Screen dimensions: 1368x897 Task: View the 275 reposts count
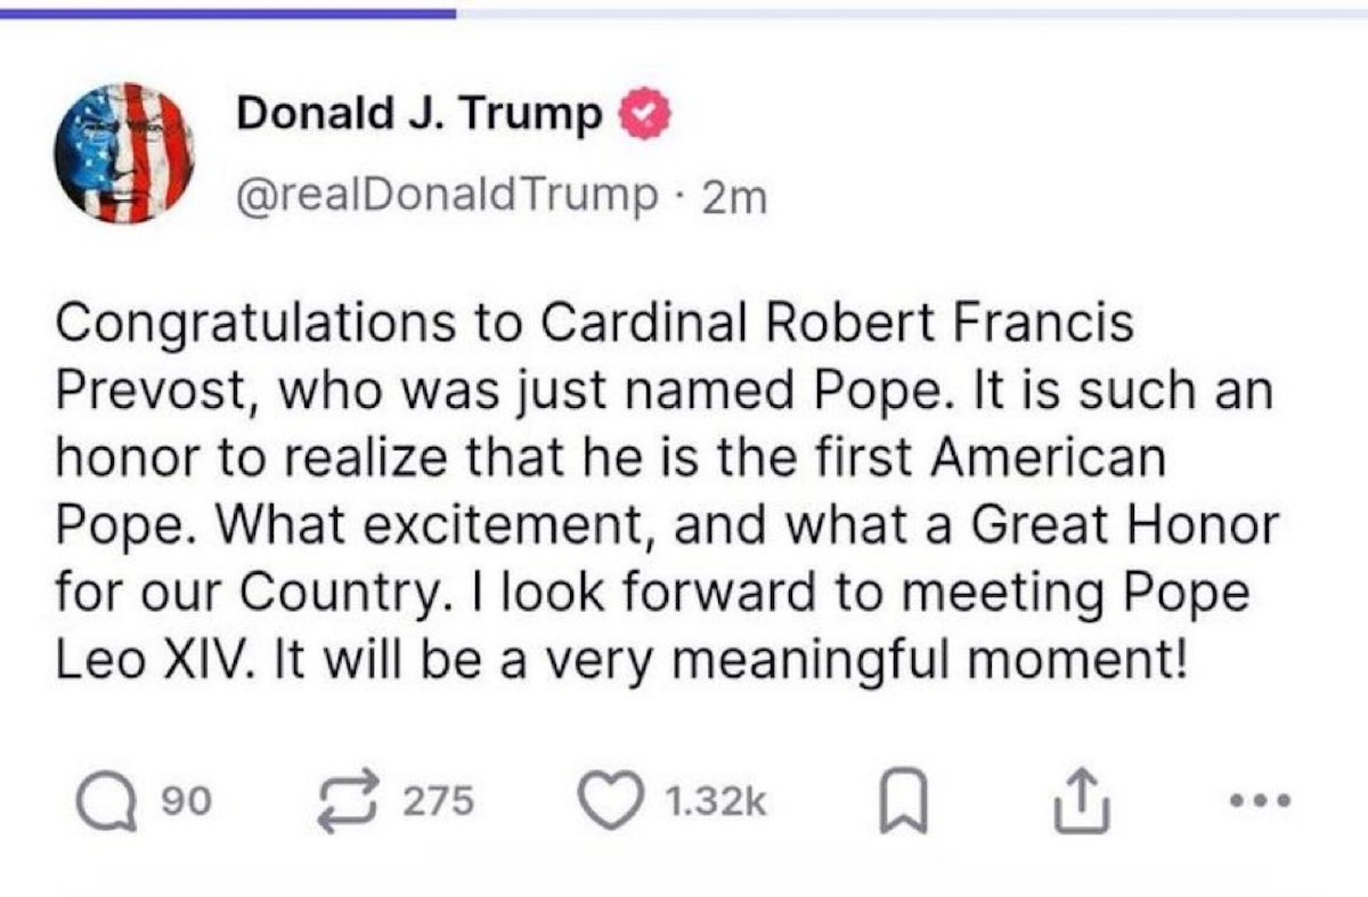tap(438, 801)
